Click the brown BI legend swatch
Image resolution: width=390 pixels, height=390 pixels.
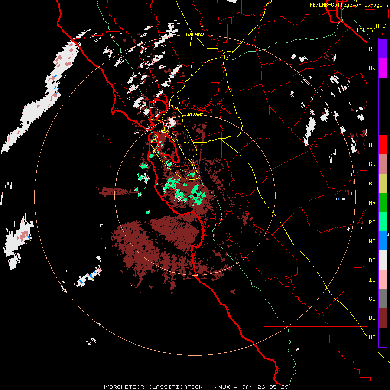[383, 318]
